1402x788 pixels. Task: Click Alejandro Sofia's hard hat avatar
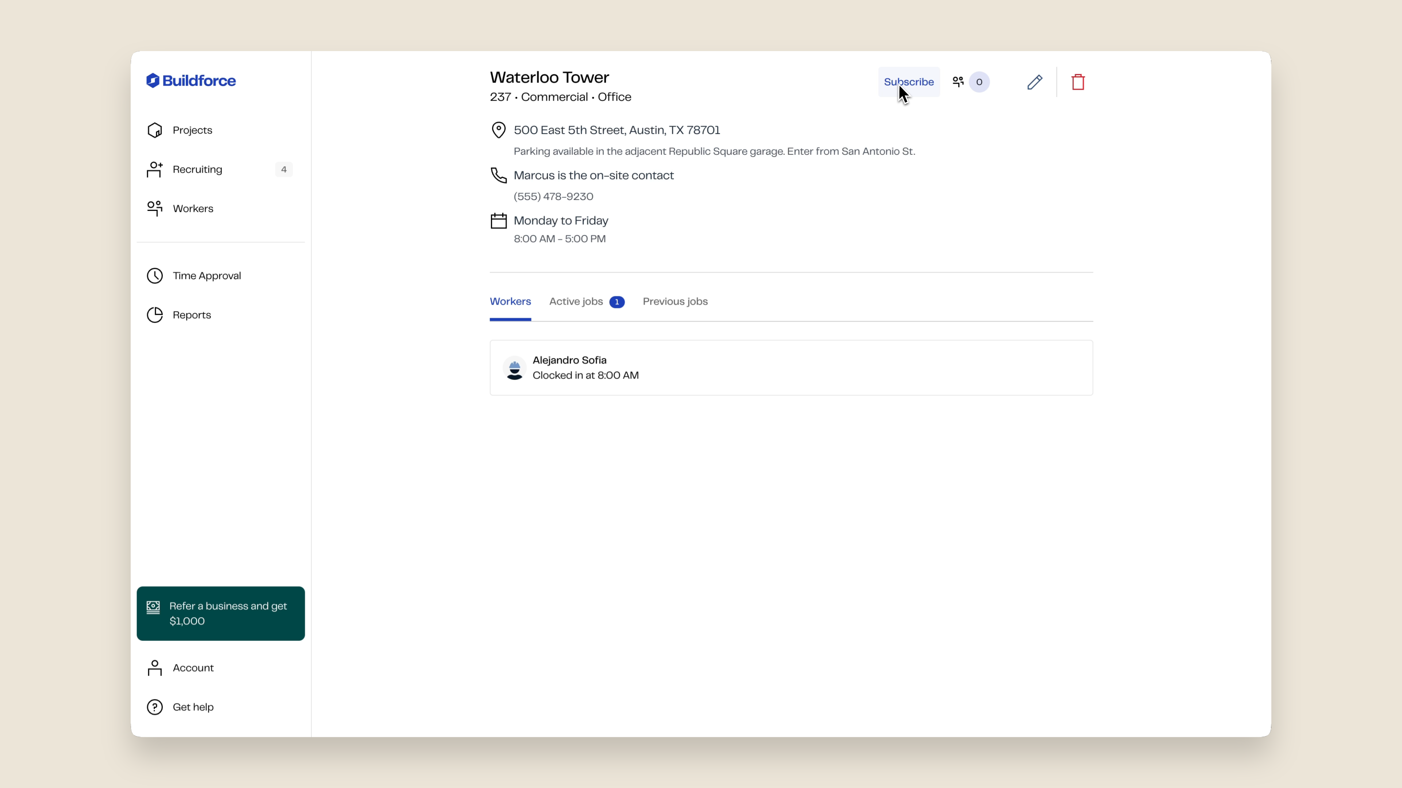514,368
